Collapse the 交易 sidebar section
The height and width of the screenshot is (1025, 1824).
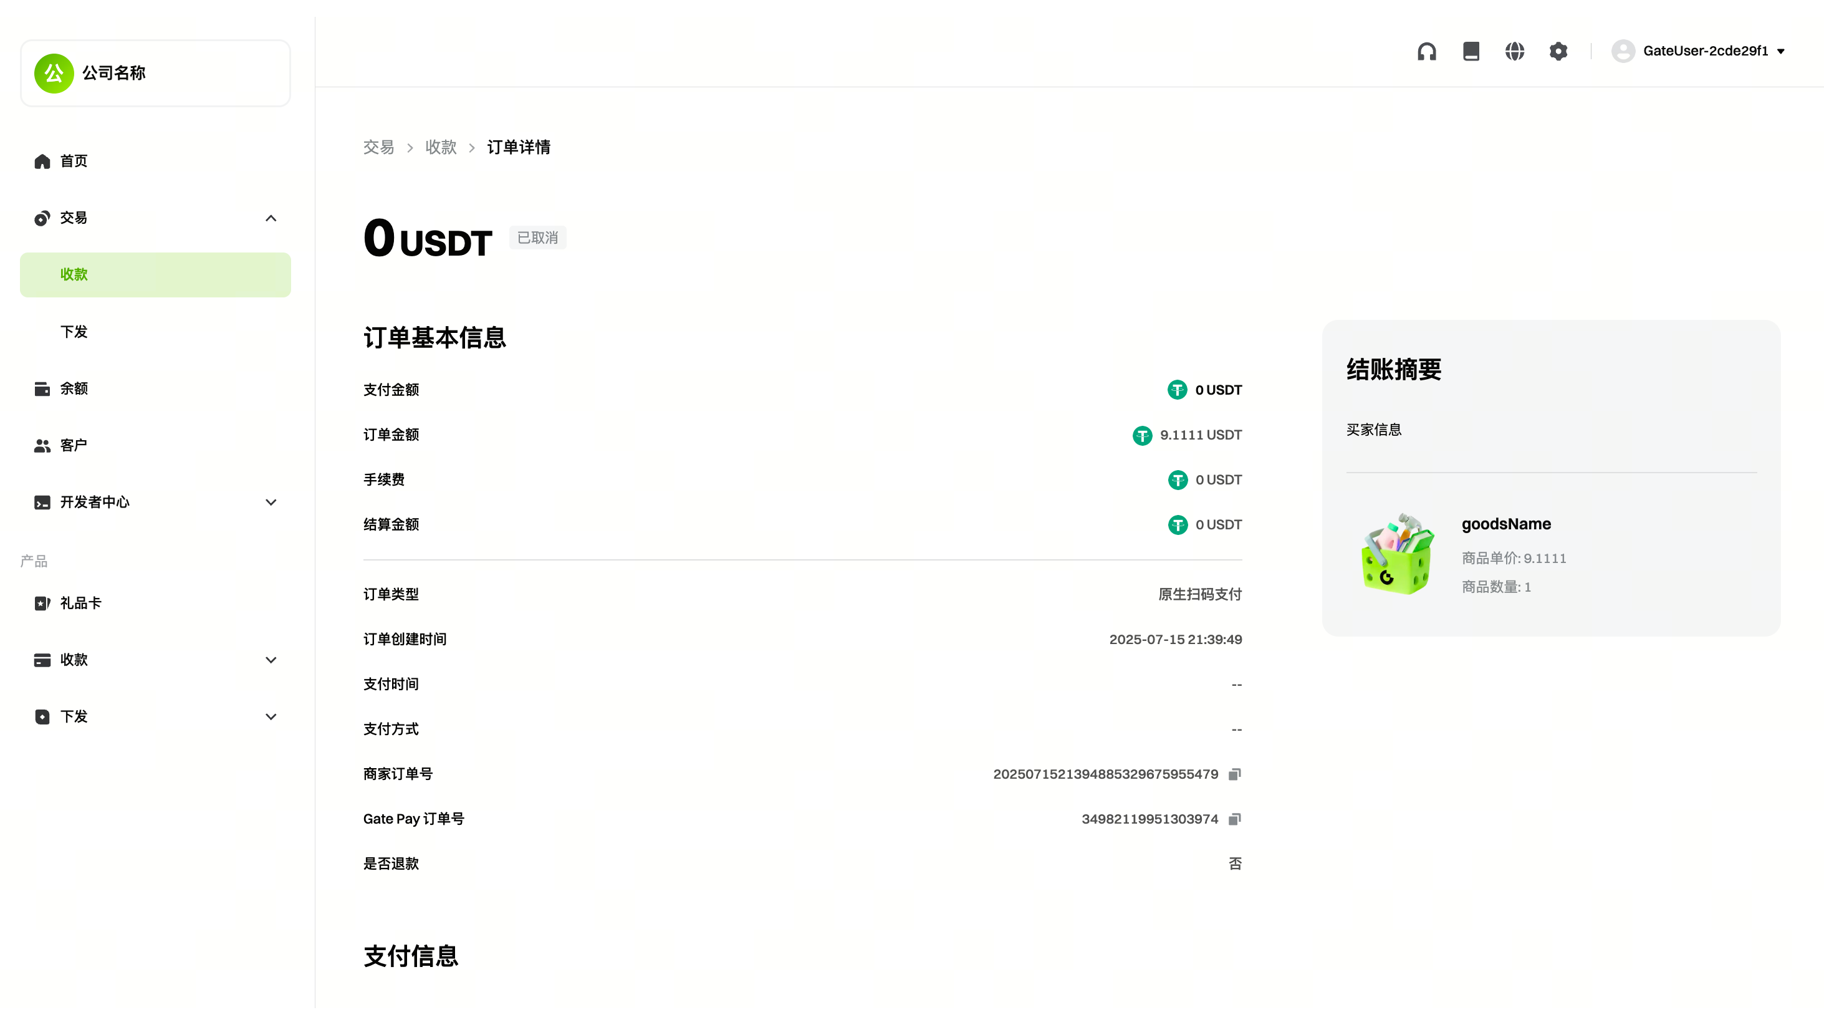(x=271, y=218)
